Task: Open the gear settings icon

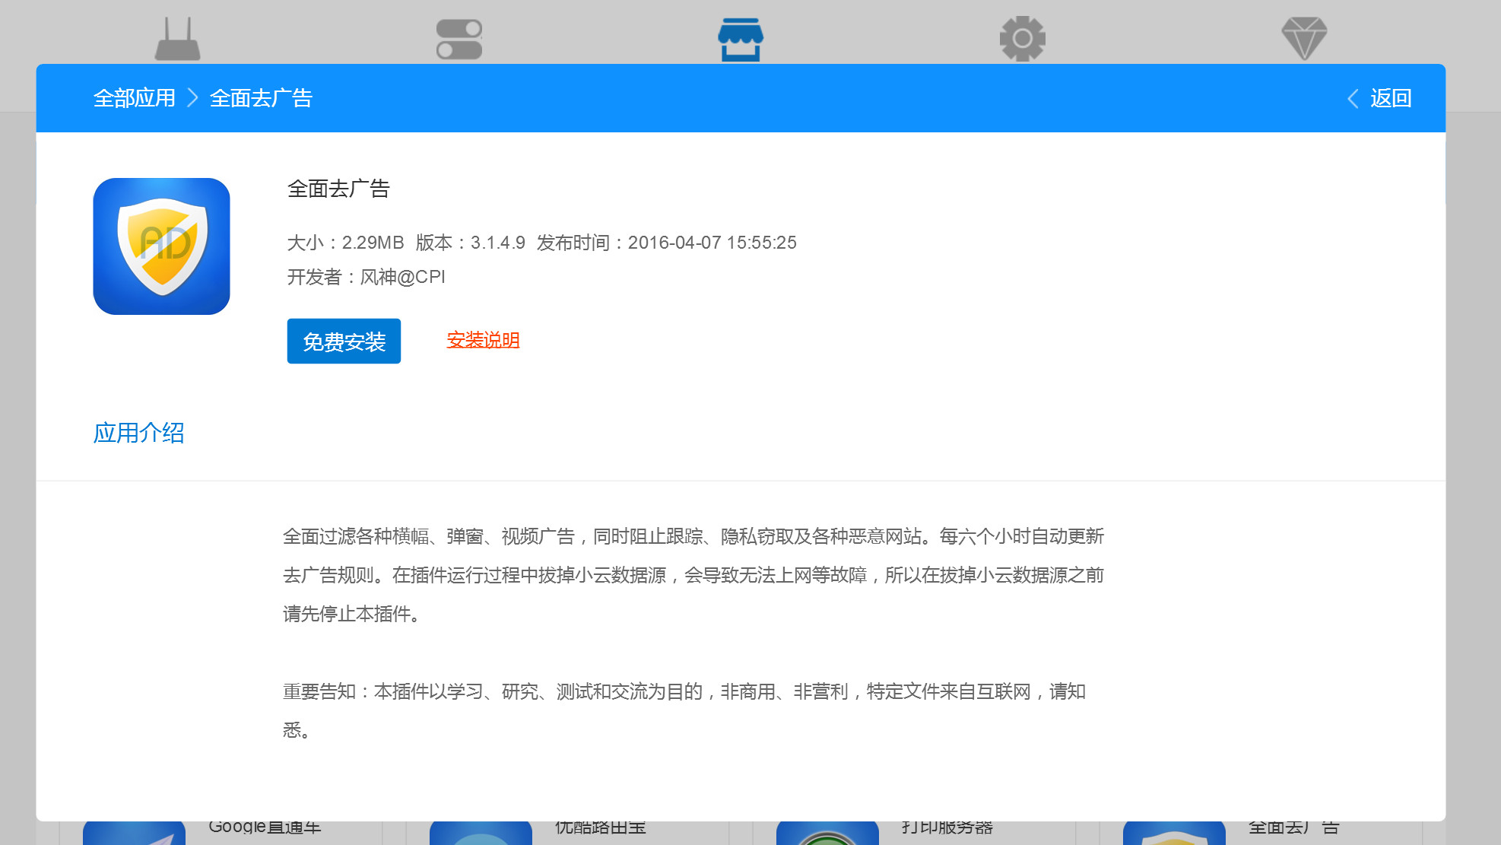Action: 1023,39
